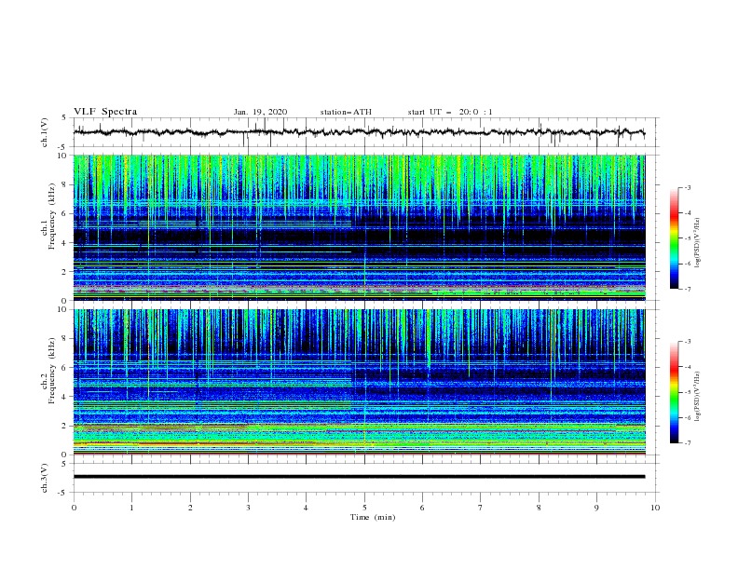Click time axis tick label '0'

point(74,508)
